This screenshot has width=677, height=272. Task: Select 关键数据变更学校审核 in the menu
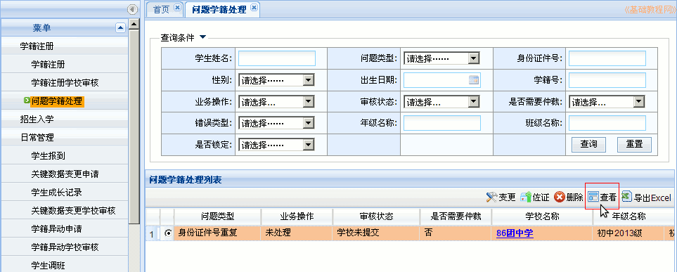click(65, 211)
